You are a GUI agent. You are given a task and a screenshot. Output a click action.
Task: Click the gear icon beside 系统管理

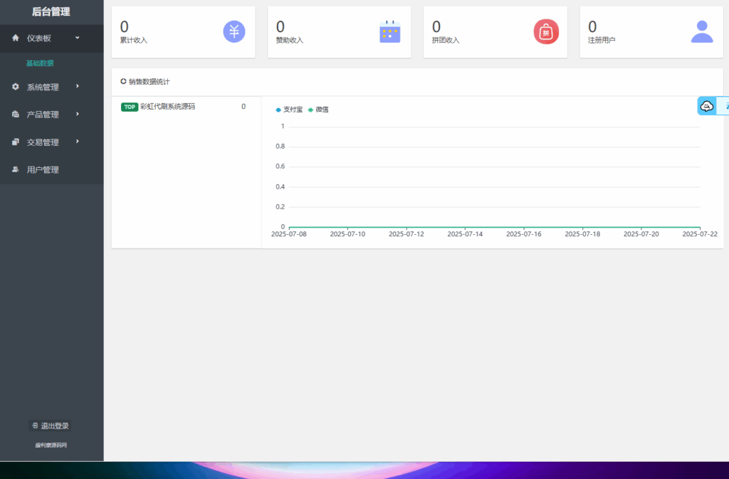point(16,87)
